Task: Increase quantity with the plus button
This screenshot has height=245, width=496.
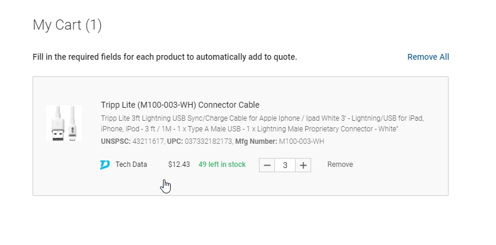Action: click(x=303, y=165)
